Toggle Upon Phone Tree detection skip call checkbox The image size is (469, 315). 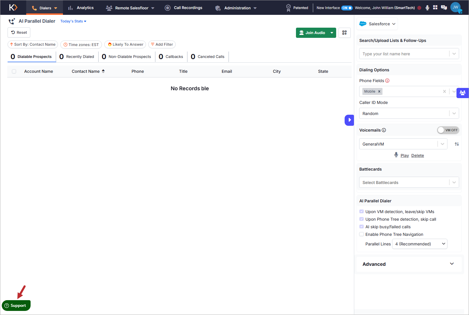(x=362, y=219)
